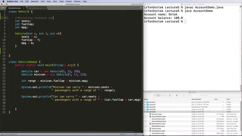
Task: Open the Edit menu
Action: click(x=27, y=2)
